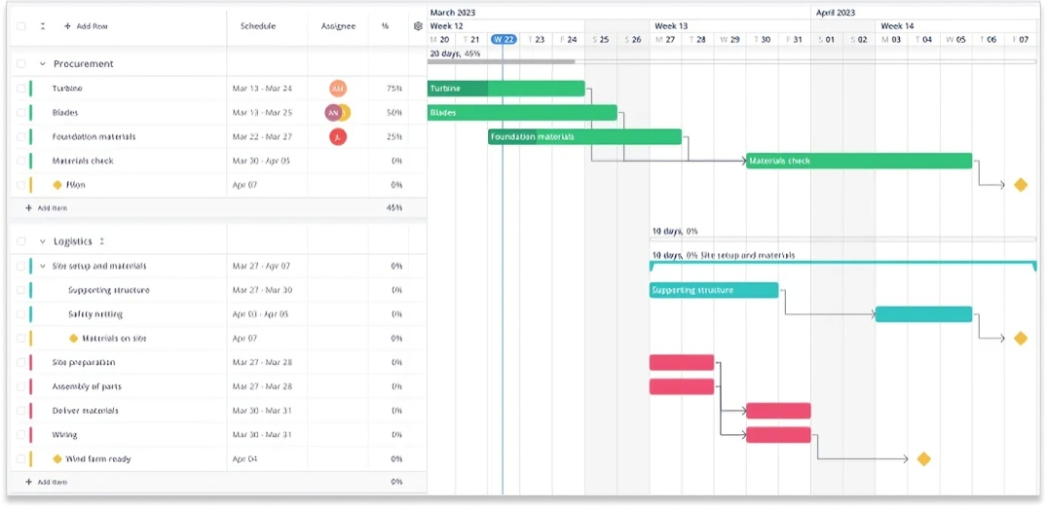Click collapse icon next to Logistics title

(x=102, y=241)
